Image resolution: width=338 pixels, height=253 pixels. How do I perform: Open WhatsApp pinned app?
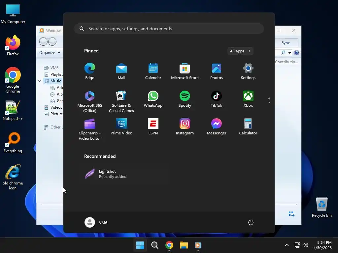153,99
